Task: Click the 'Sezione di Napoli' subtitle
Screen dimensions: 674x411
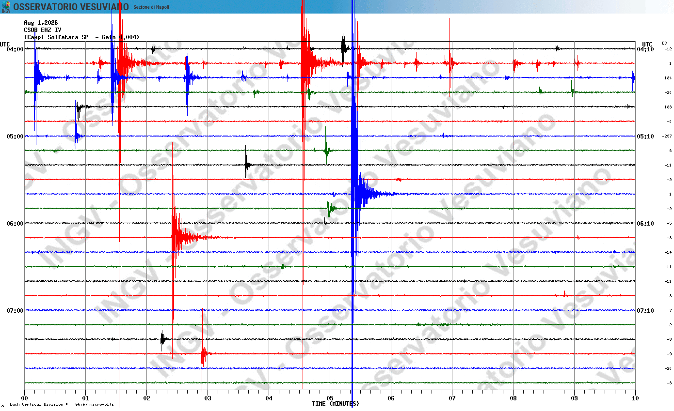Action: (x=151, y=7)
